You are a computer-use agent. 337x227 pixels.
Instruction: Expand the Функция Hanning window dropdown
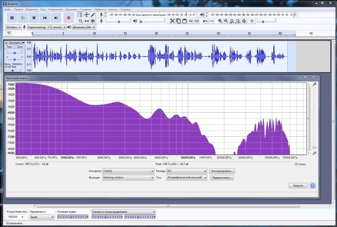coord(128,177)
